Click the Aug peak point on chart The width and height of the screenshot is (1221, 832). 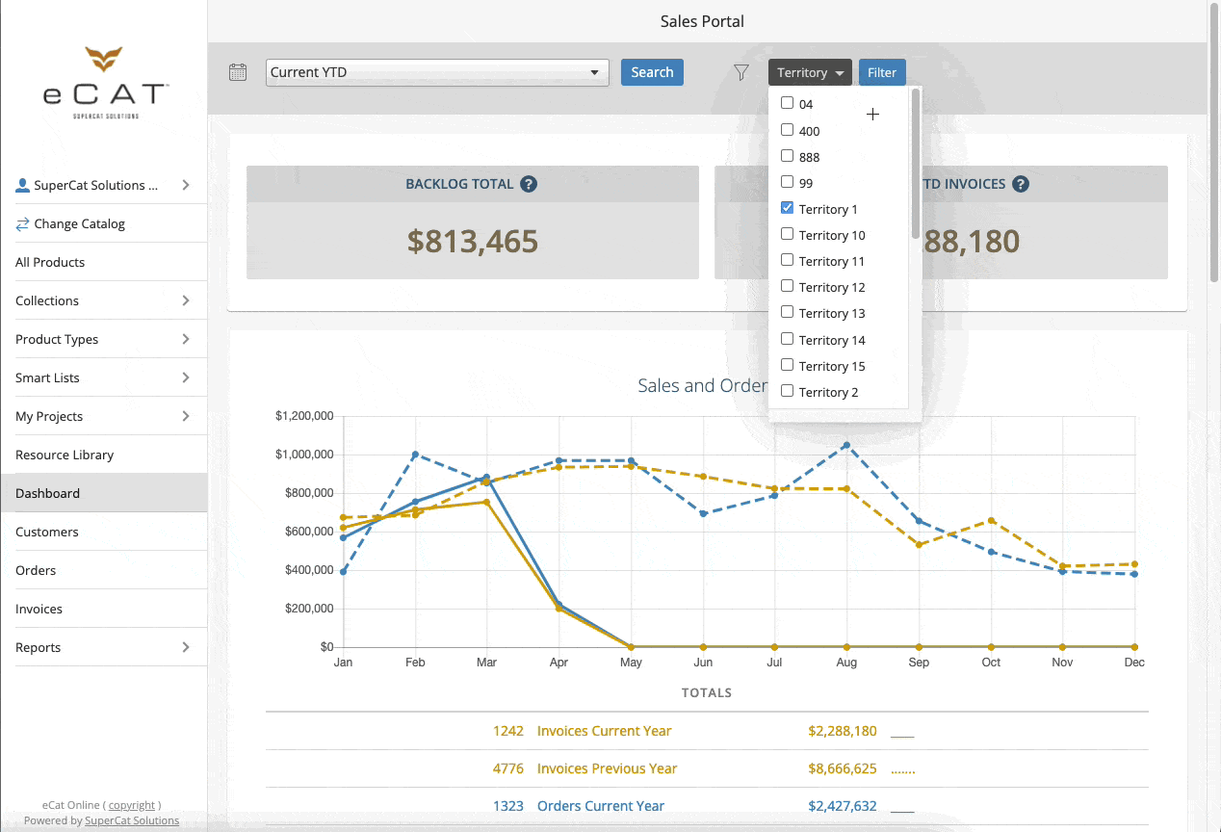tap(846, 445)
